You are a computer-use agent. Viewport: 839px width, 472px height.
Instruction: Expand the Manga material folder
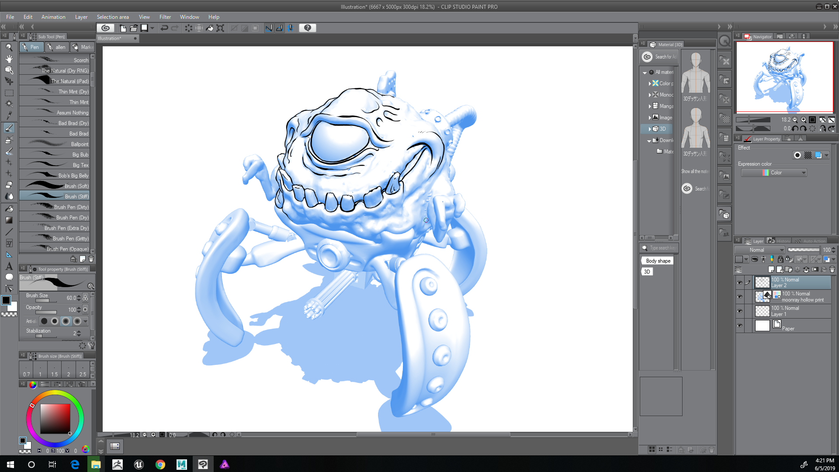coord(650,106)
